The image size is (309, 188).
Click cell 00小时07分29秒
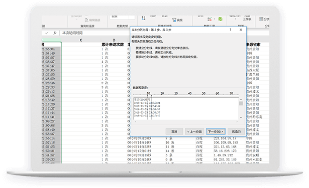(139, 138)
